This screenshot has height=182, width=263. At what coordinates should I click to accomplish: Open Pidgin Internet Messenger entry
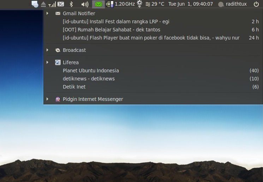153,99
